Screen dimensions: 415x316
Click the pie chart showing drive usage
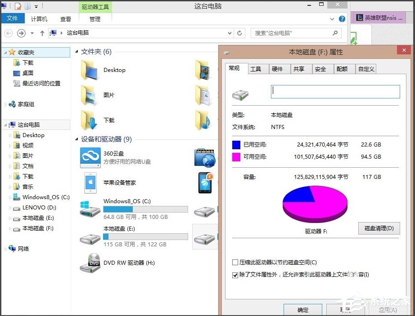coord(315,203)
